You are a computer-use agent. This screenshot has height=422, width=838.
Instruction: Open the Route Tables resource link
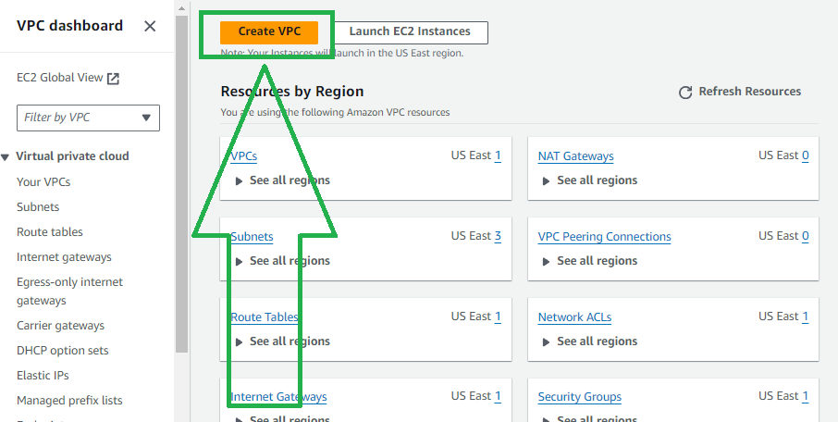click(x=264, y=317)
